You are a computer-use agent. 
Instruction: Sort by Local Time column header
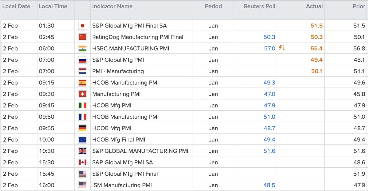pyautogui.click(x=53, y=6)
